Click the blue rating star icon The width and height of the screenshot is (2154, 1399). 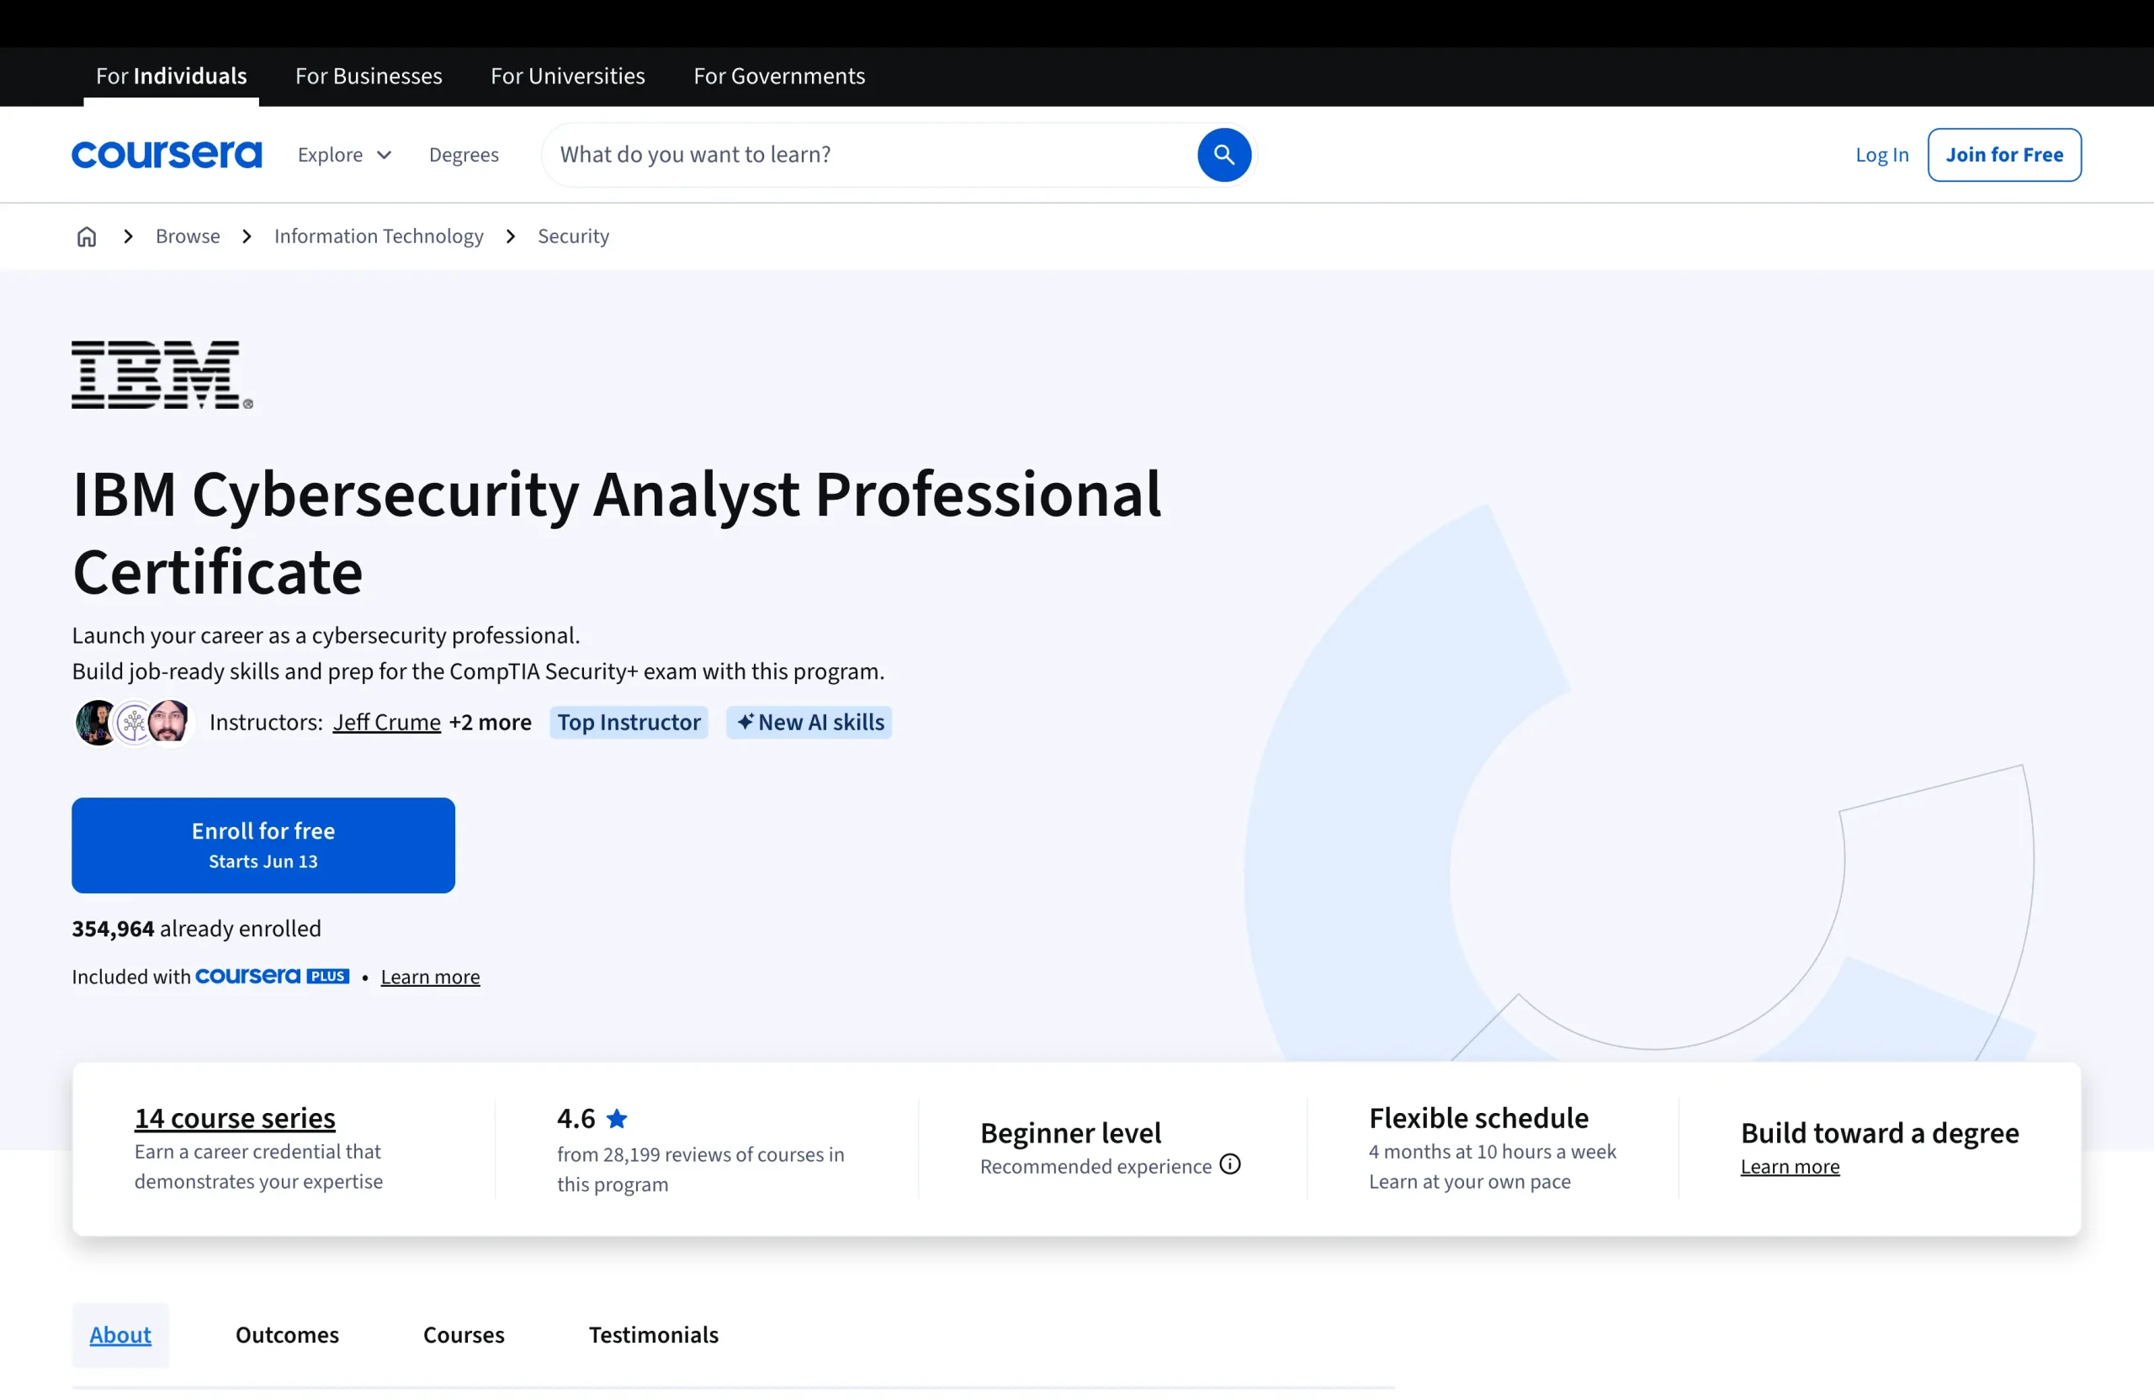[618, 1119]
